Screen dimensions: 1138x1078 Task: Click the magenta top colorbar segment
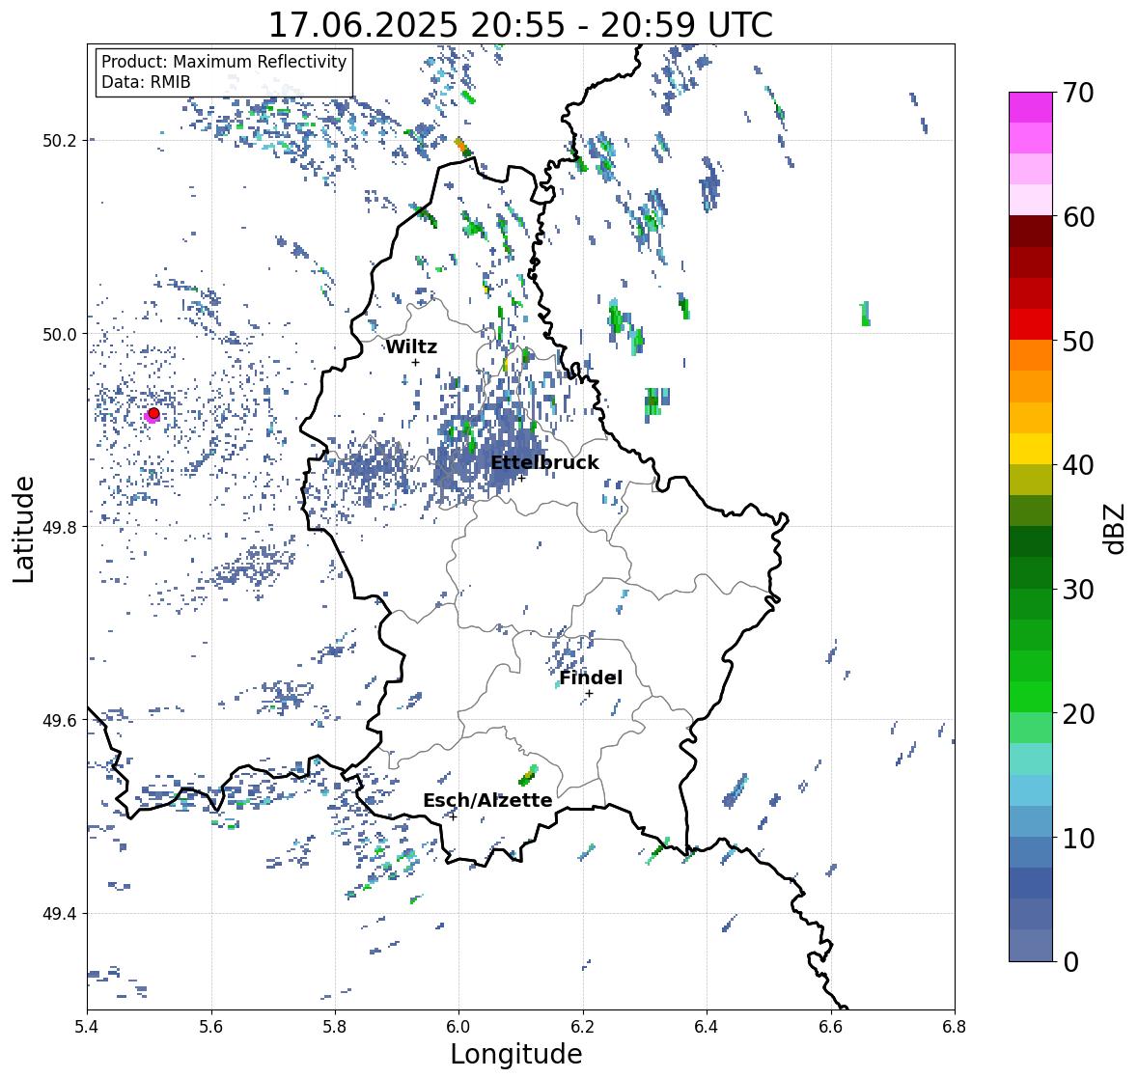click(1031, 107)
